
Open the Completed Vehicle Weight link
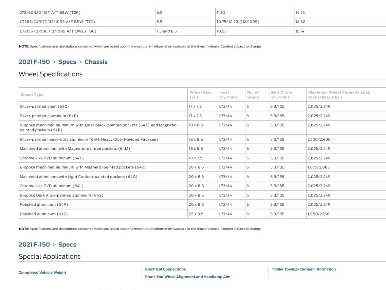(42, 272)
